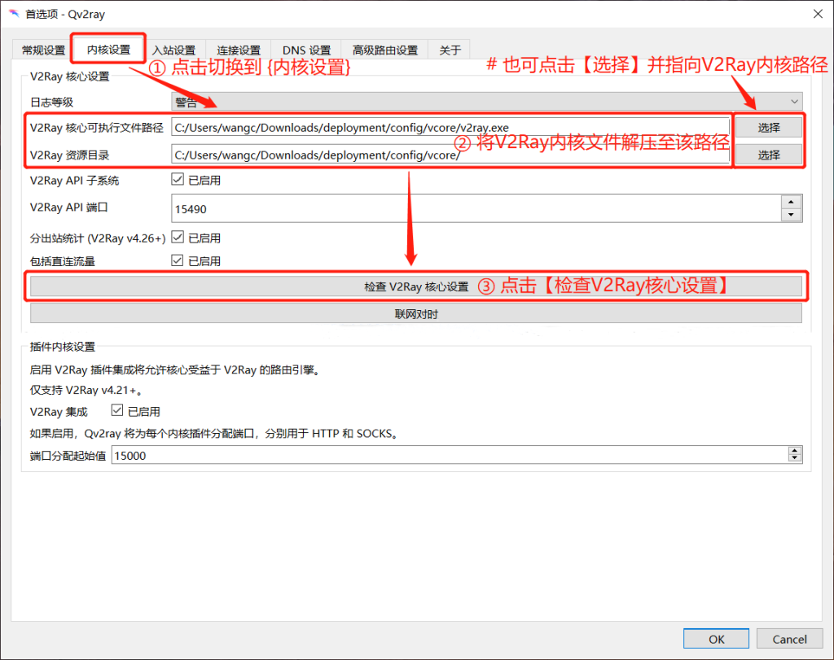
Task: Open the 内核设置 tab
Action: pos(108,50)
